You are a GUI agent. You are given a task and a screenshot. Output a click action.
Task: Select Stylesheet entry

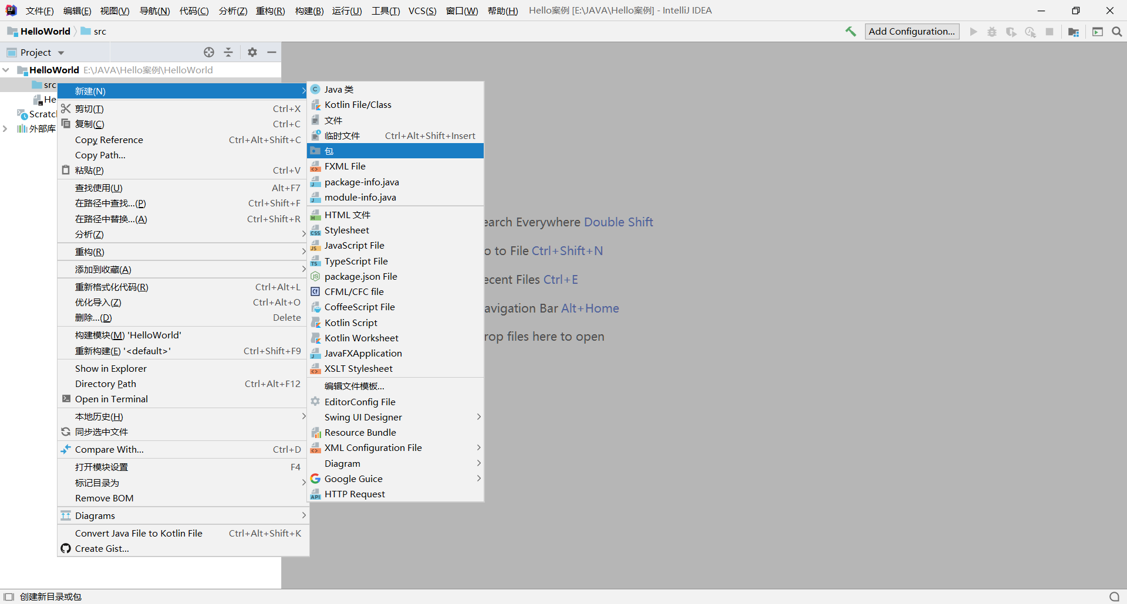[396, 230]
